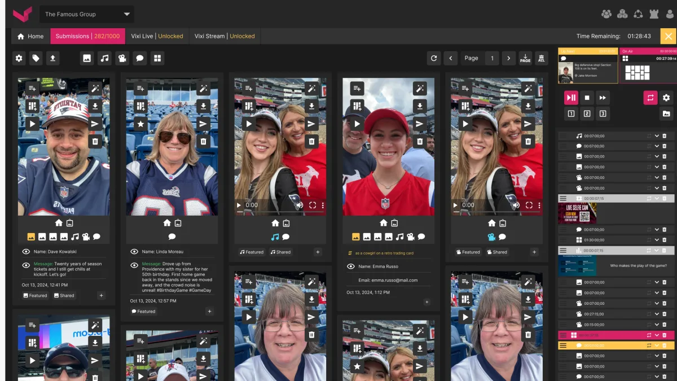Expand the 00:15:00;00 video playlist row
The height and width of the screenshot is (381, 677).
[657, 325]
